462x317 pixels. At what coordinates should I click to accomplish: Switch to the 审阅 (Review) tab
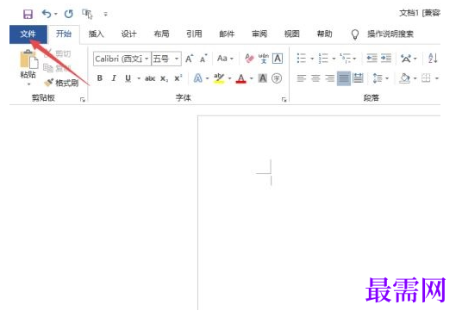click(259, 34)
